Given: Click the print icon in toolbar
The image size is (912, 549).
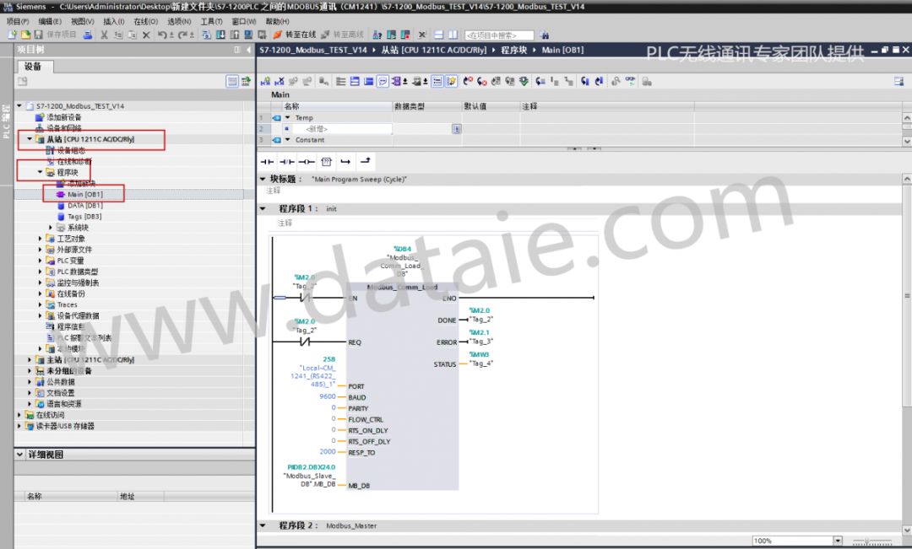Looking at the screenshot, I should click(87, 35).
